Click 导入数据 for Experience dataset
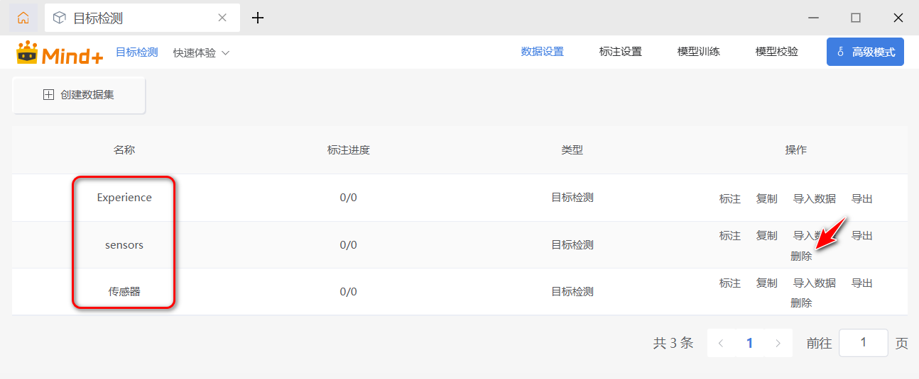The height and width of the screenshot is (379, 919). 815,199
